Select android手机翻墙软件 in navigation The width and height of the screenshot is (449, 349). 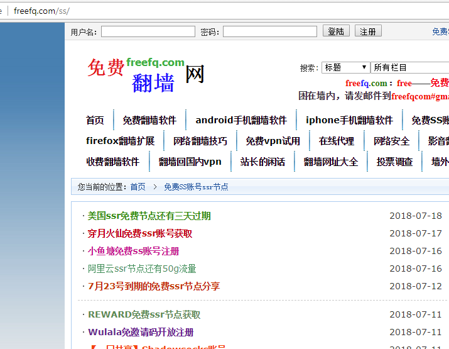pos(241,120)
